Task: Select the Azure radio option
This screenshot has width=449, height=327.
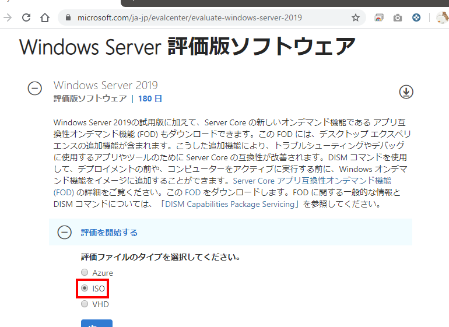Action: pos(85,272)
